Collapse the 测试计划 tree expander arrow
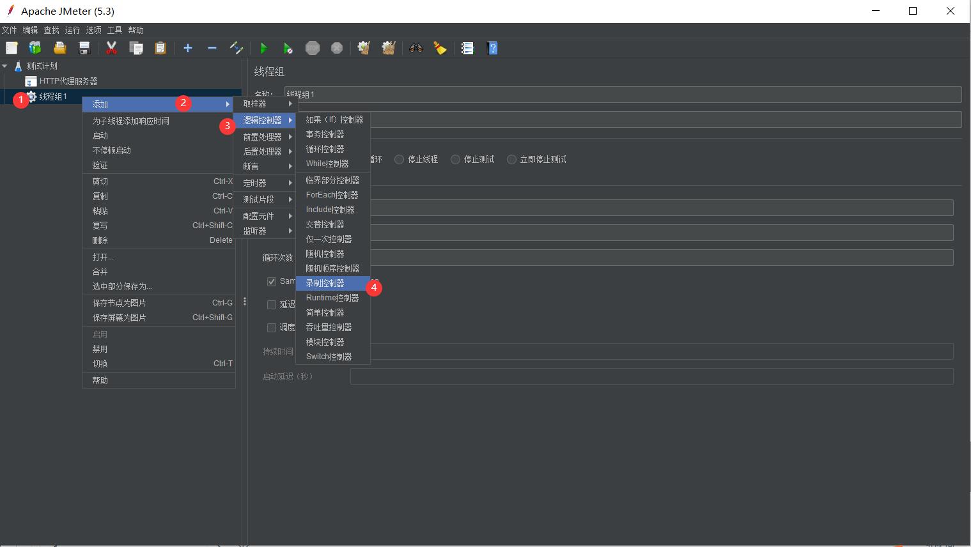 tap(5, 66)
